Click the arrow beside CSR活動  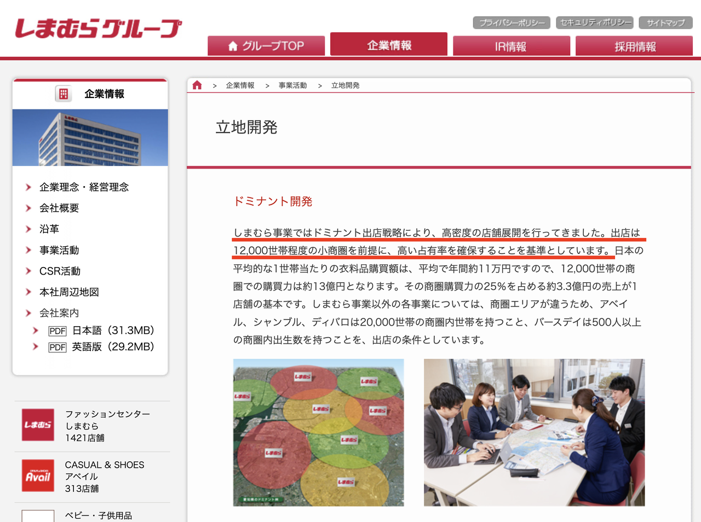pyautogui.click(x=28, y=271)
